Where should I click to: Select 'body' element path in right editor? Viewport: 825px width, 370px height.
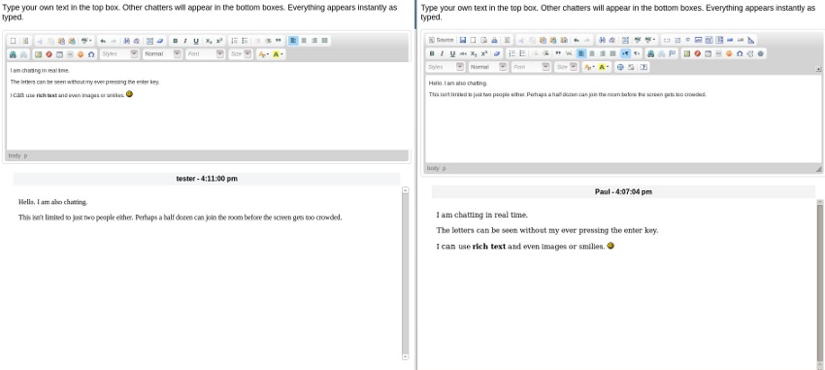point(433,168)
